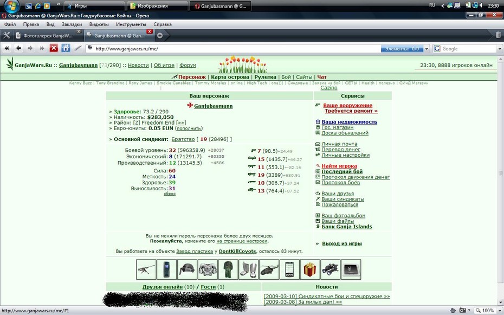504x315 pixels.
Task: Click Требуется ремонт » link
Action: pos(351,111)
